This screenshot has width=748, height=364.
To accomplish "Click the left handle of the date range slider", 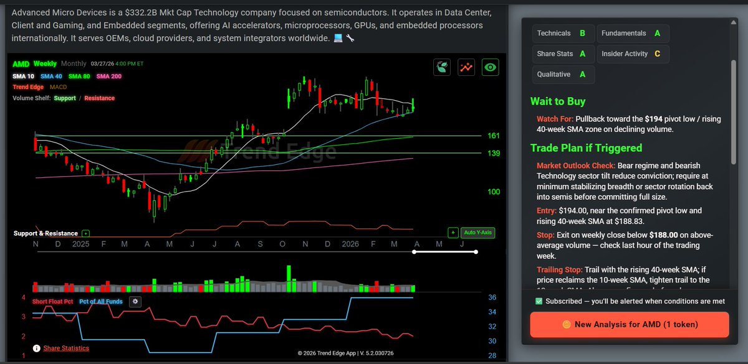I will (415, 252).
